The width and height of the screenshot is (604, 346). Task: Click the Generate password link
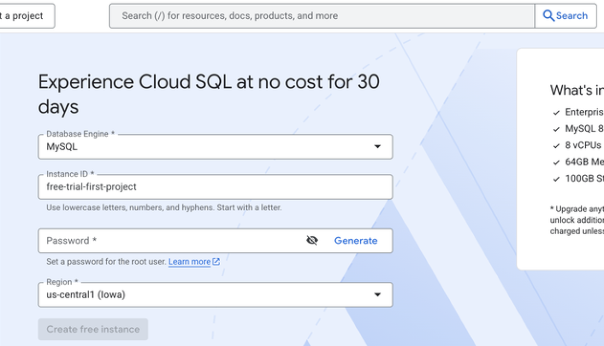tap(356, 240)
